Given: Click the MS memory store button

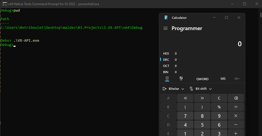Looking at the screenshot, I should point(223,79).
